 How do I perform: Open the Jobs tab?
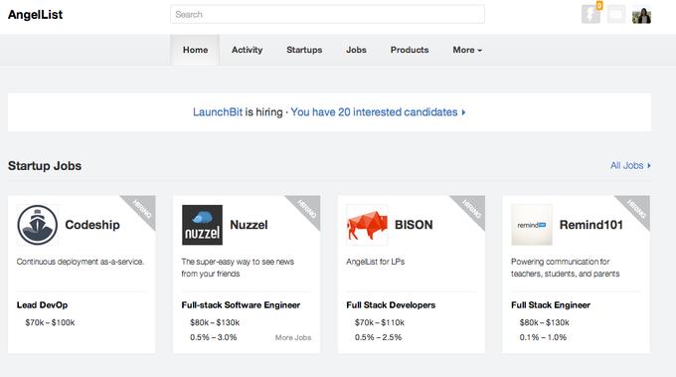click(x=356, y=50)
